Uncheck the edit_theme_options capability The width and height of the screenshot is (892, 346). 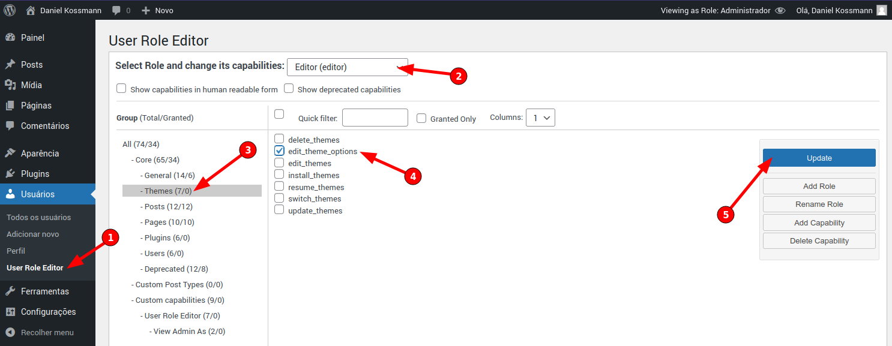pos(279,151)
